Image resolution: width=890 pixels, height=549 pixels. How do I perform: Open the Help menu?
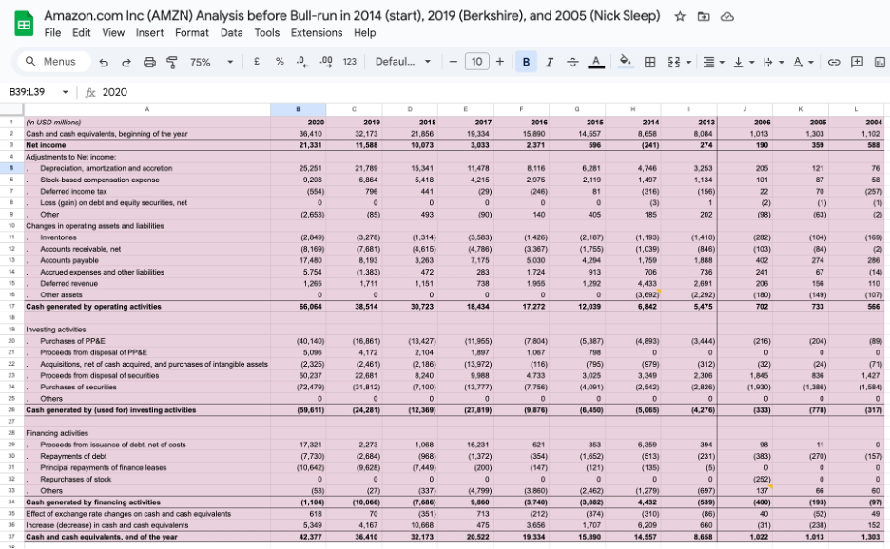[x=364, y=33]
